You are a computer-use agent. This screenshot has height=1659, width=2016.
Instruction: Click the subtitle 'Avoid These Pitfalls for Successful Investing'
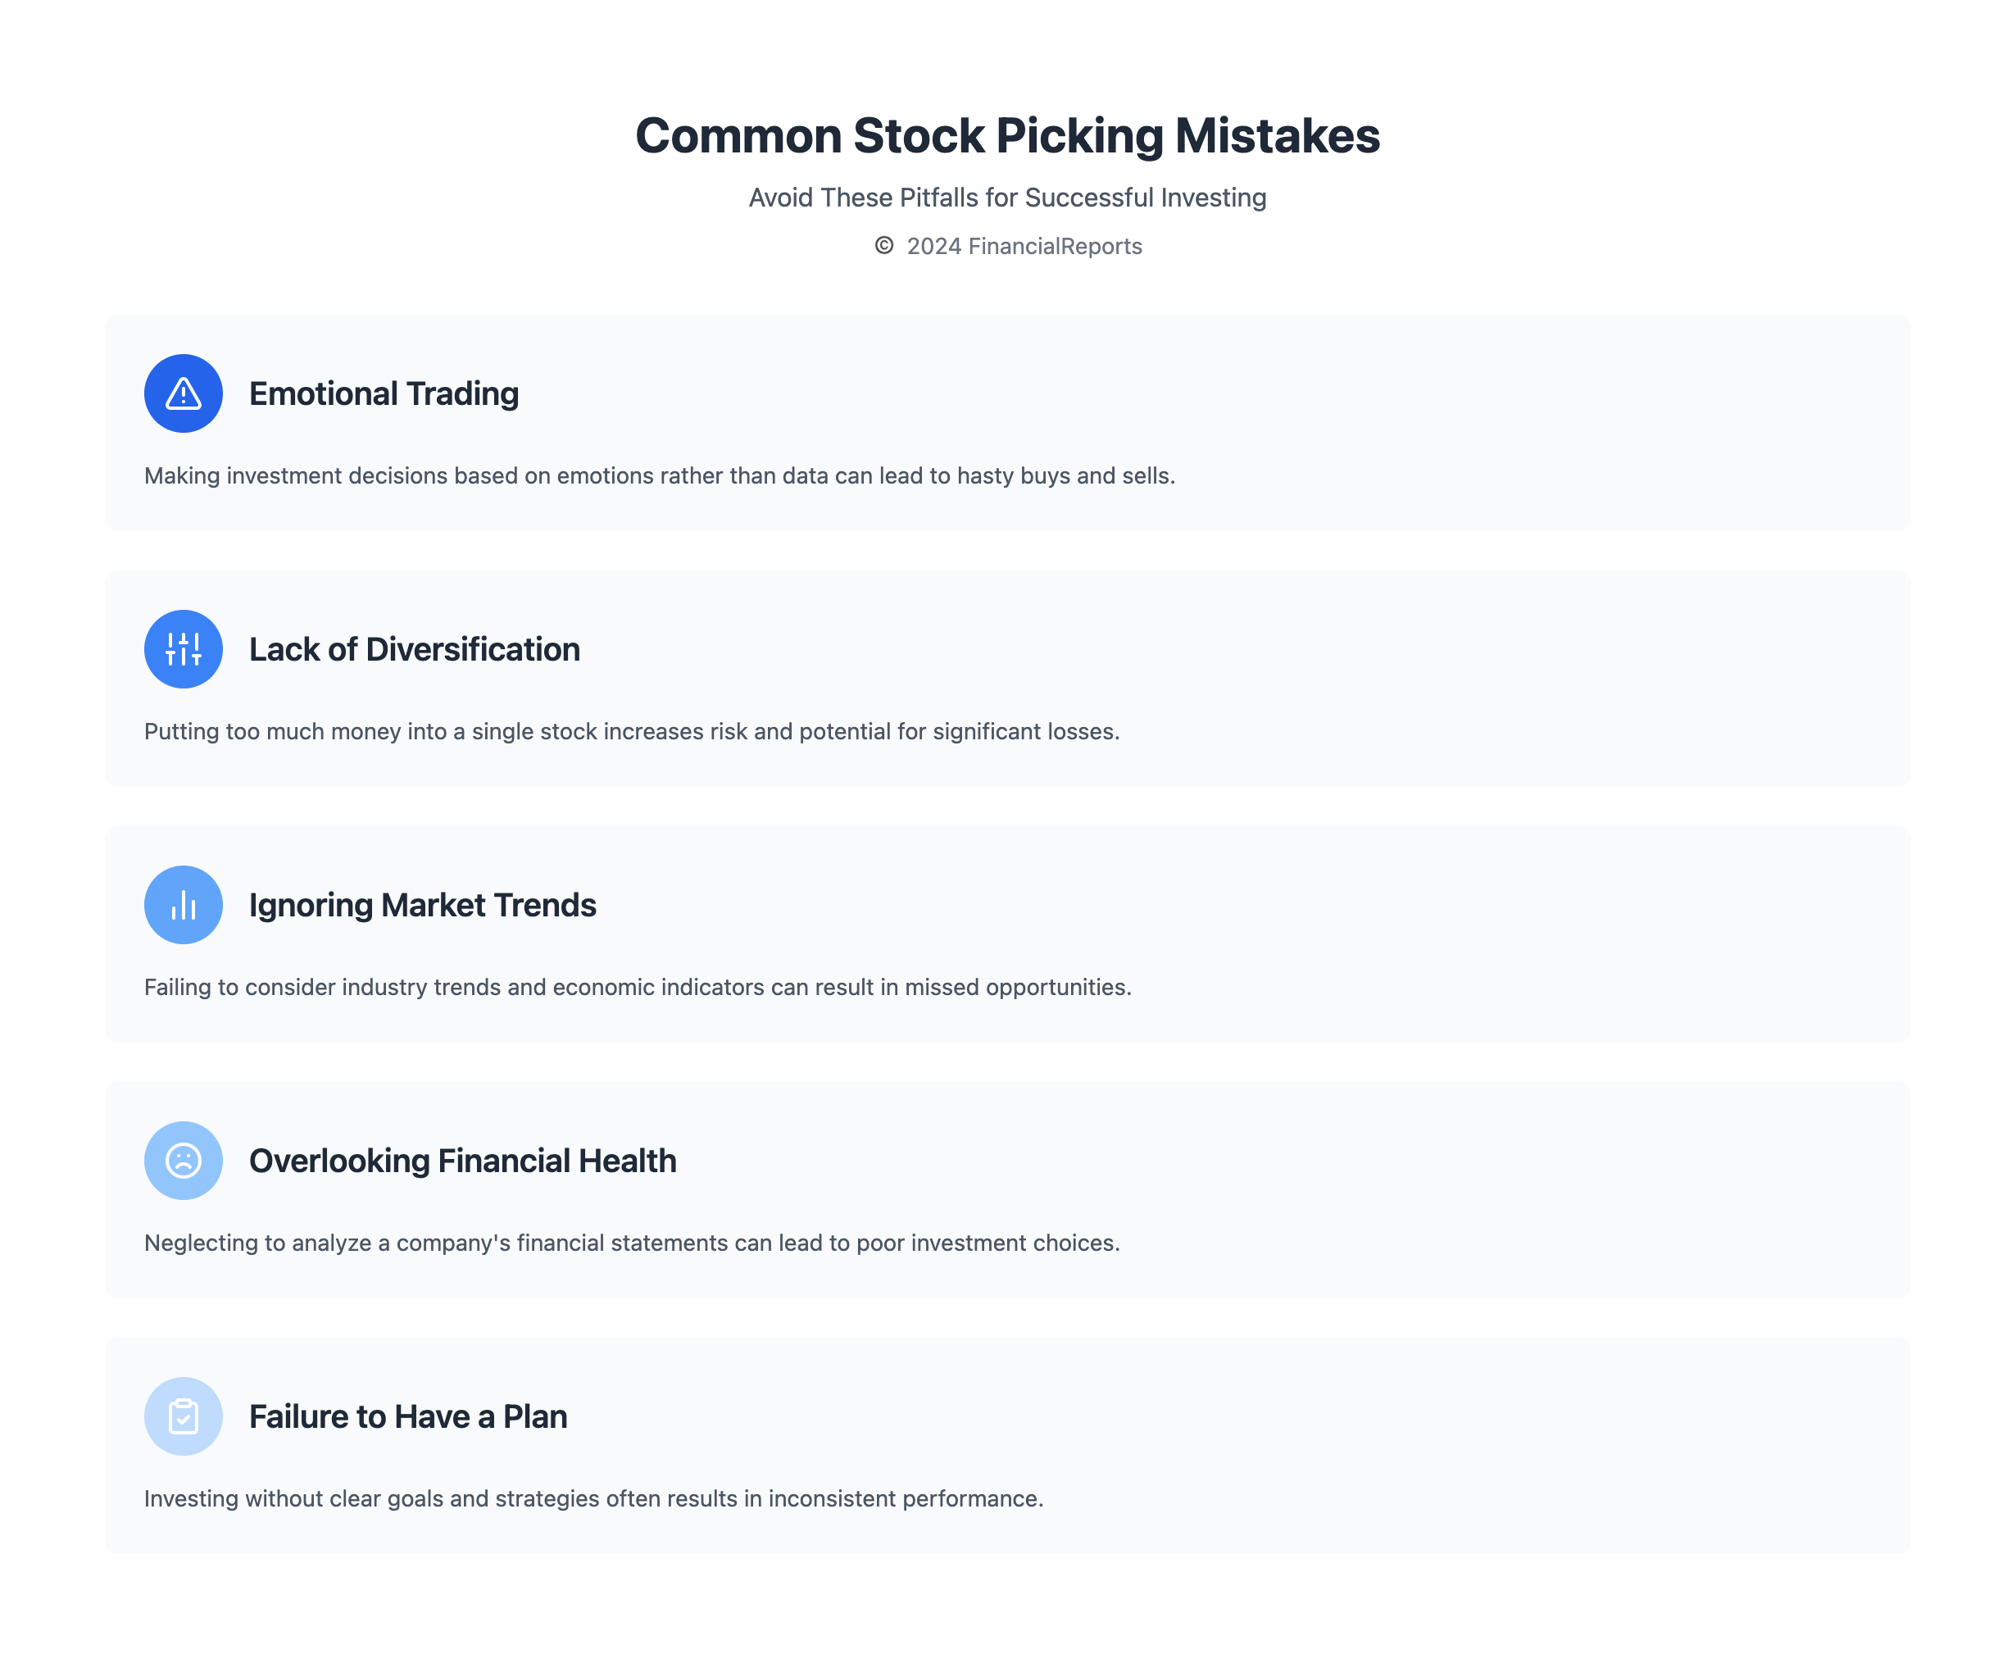pos(1007,198)
